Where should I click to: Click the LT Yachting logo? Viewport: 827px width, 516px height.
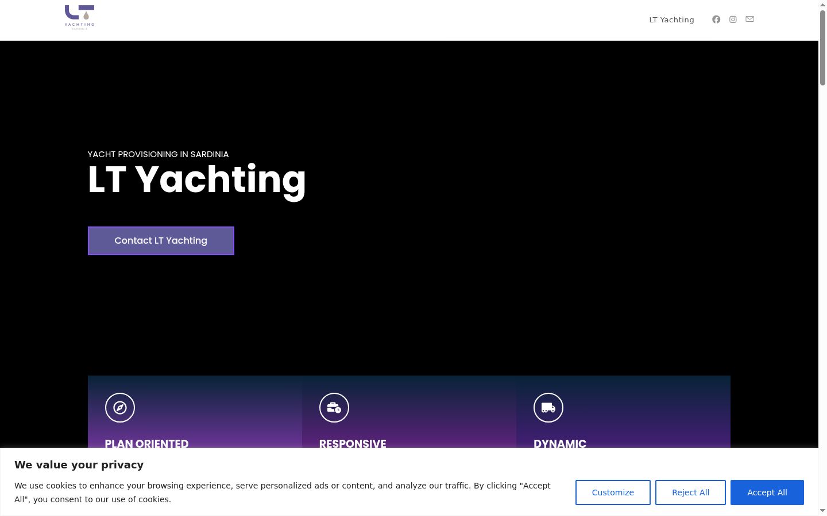(x=80, y=17)
